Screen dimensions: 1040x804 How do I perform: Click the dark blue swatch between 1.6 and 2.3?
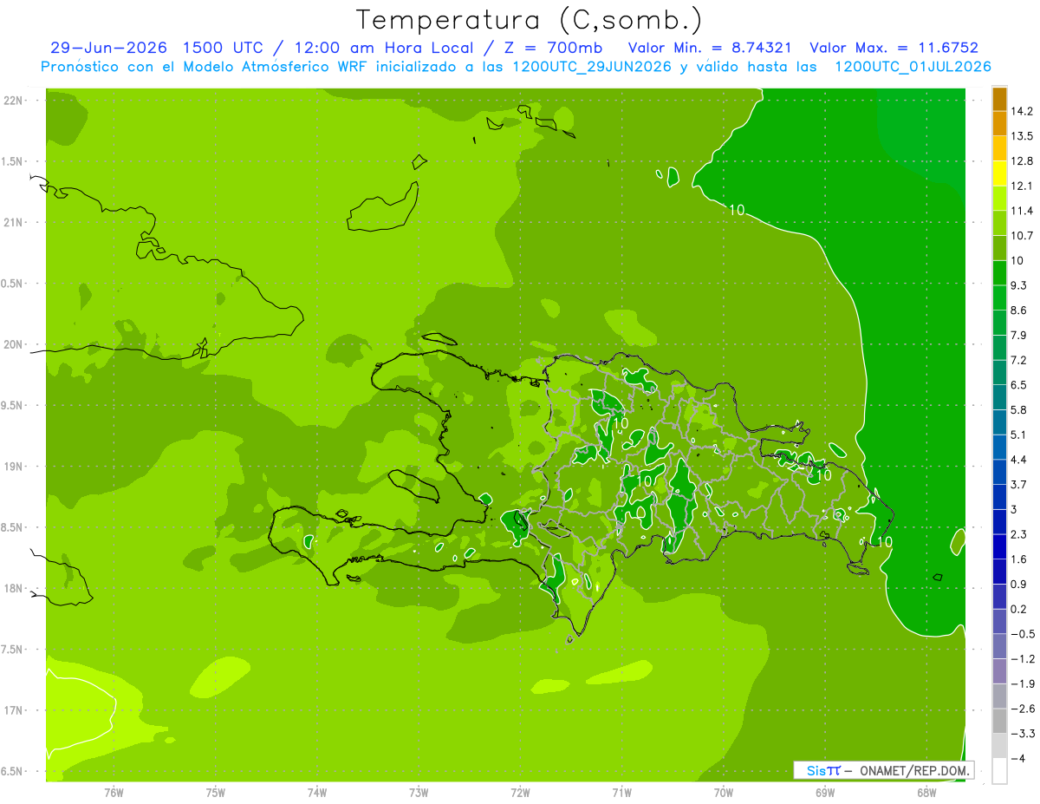click(999, 546)
